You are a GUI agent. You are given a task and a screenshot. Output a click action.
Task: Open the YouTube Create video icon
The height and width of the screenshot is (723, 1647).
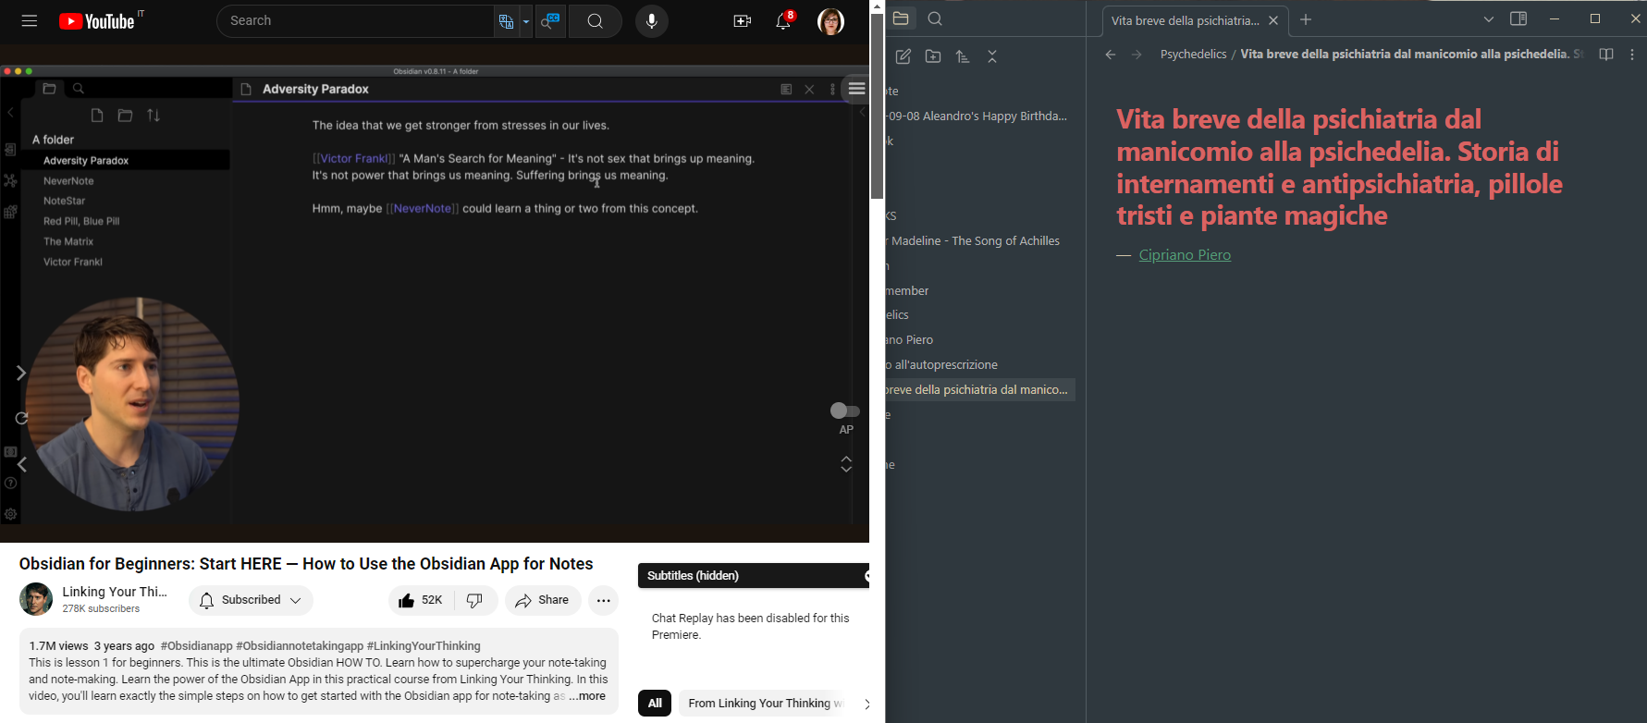[x=743, y=20]
